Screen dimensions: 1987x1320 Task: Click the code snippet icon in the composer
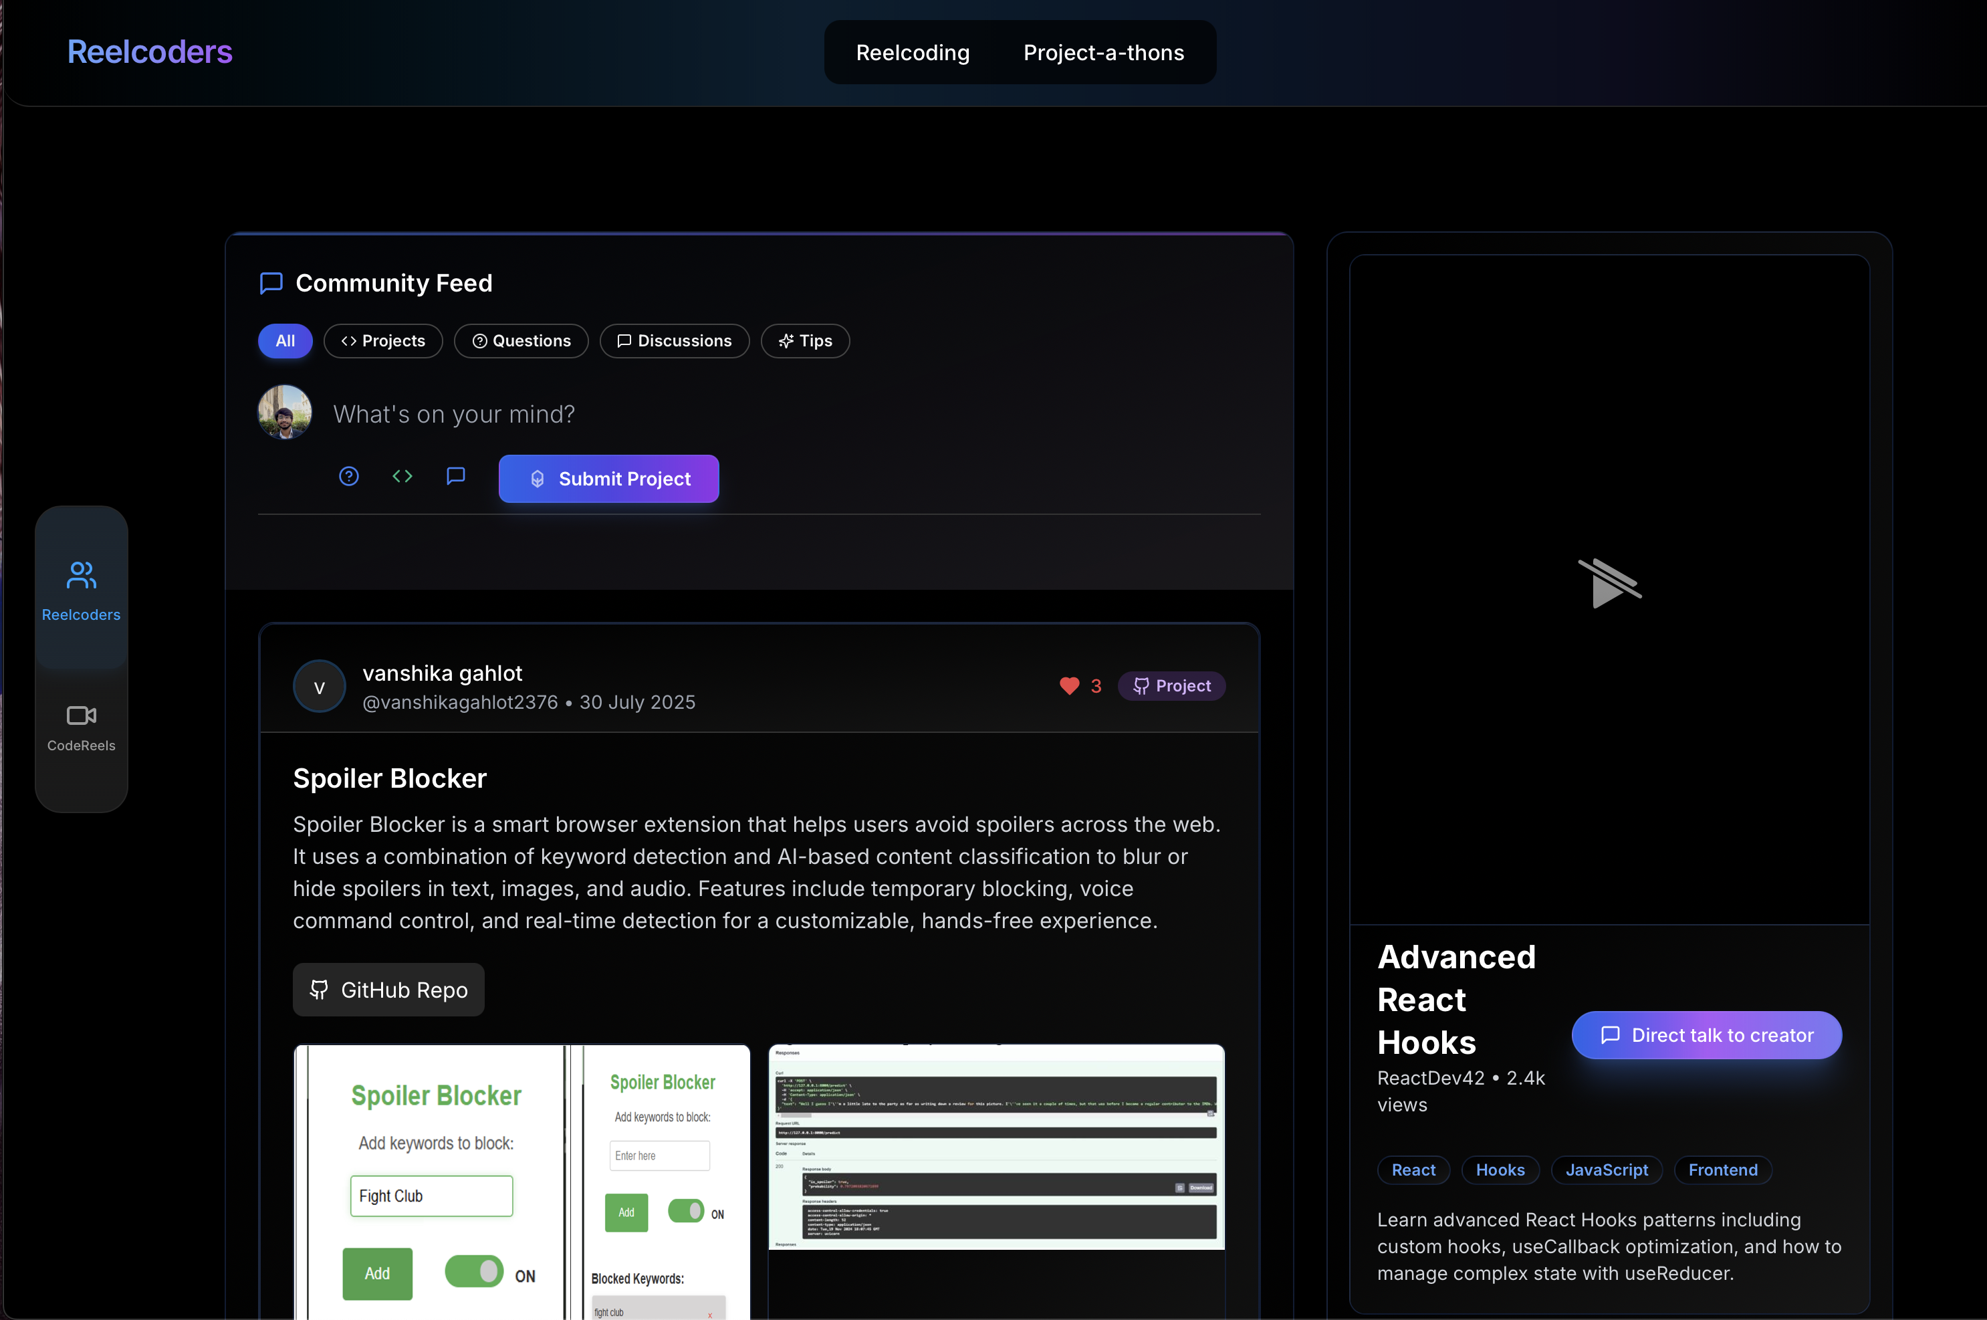[x=402, y=475]
